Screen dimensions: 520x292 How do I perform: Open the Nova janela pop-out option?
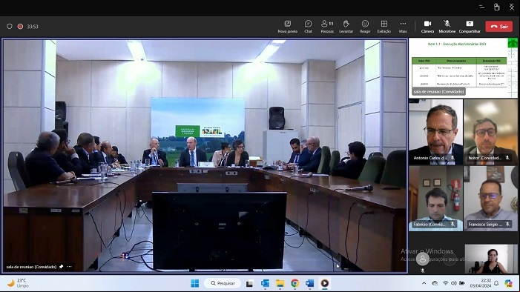pos(288,27)
